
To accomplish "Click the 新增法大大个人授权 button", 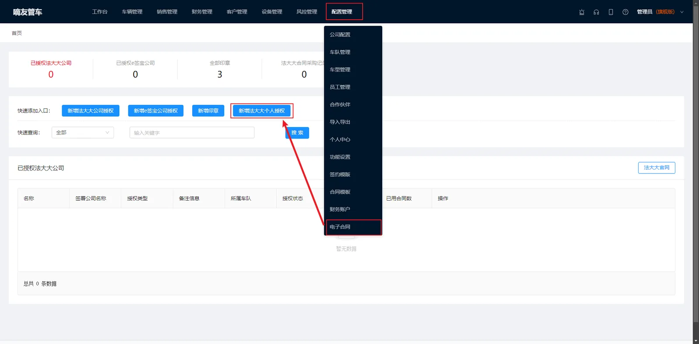I will click(262, 111).
